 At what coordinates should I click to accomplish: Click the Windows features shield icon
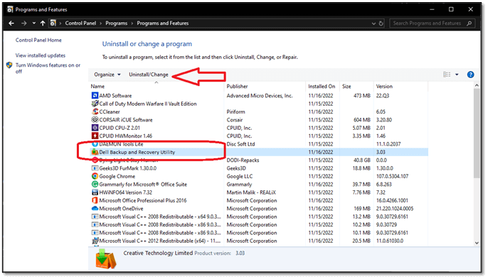pos(9,65)
